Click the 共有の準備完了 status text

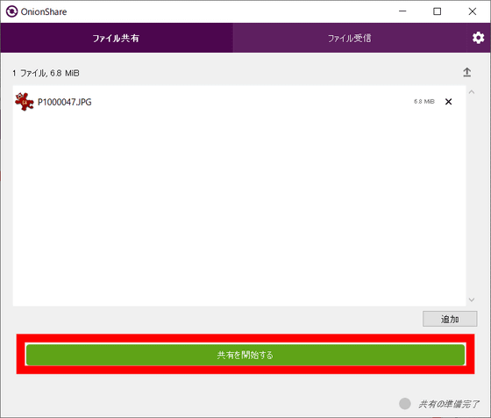(449, 404)
